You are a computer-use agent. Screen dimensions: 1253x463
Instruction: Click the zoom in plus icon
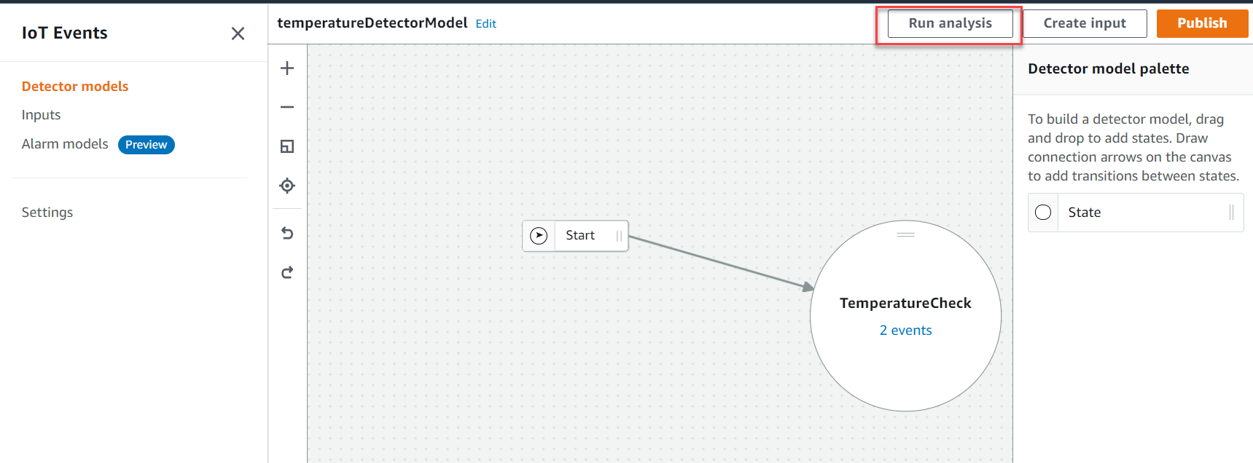click(x=287, y=68)
